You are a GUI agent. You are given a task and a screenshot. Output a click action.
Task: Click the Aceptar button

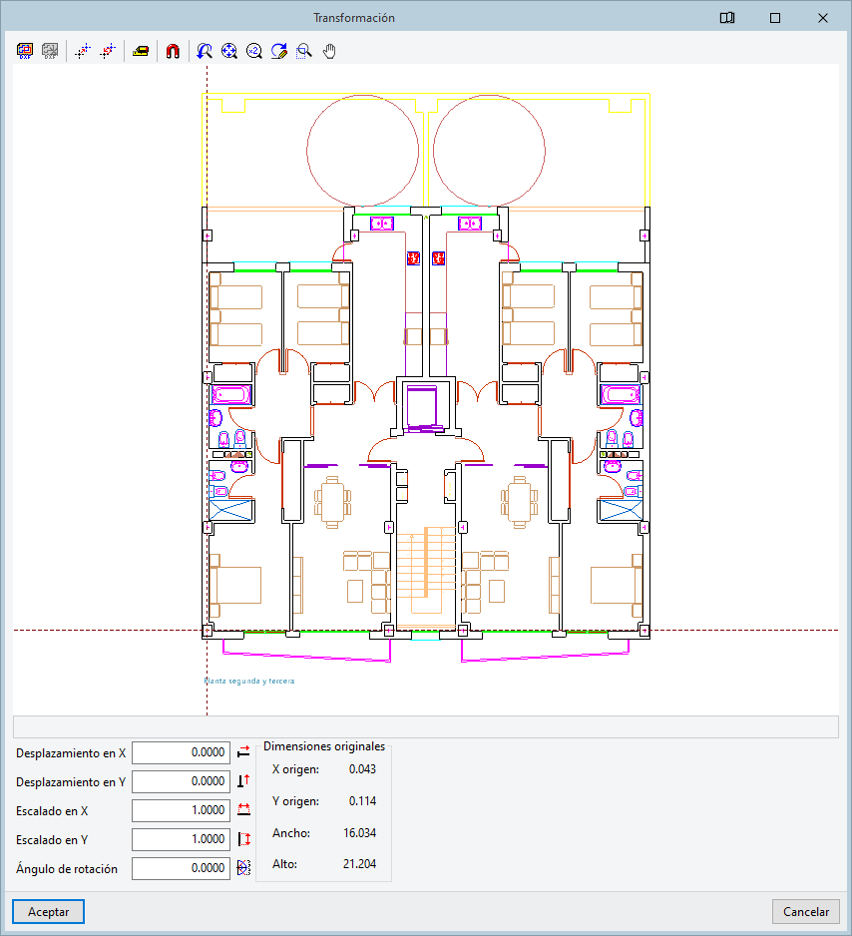coord(48,911)
